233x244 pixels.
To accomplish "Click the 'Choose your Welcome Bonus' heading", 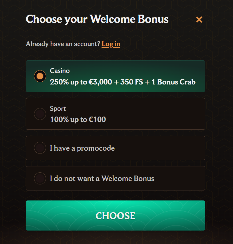I will 97,19.
